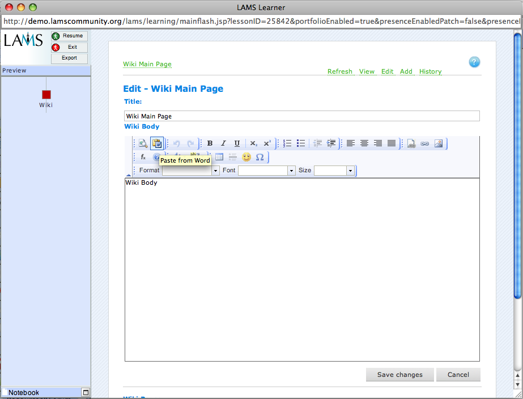Switch to the History tab

point(430,71)
